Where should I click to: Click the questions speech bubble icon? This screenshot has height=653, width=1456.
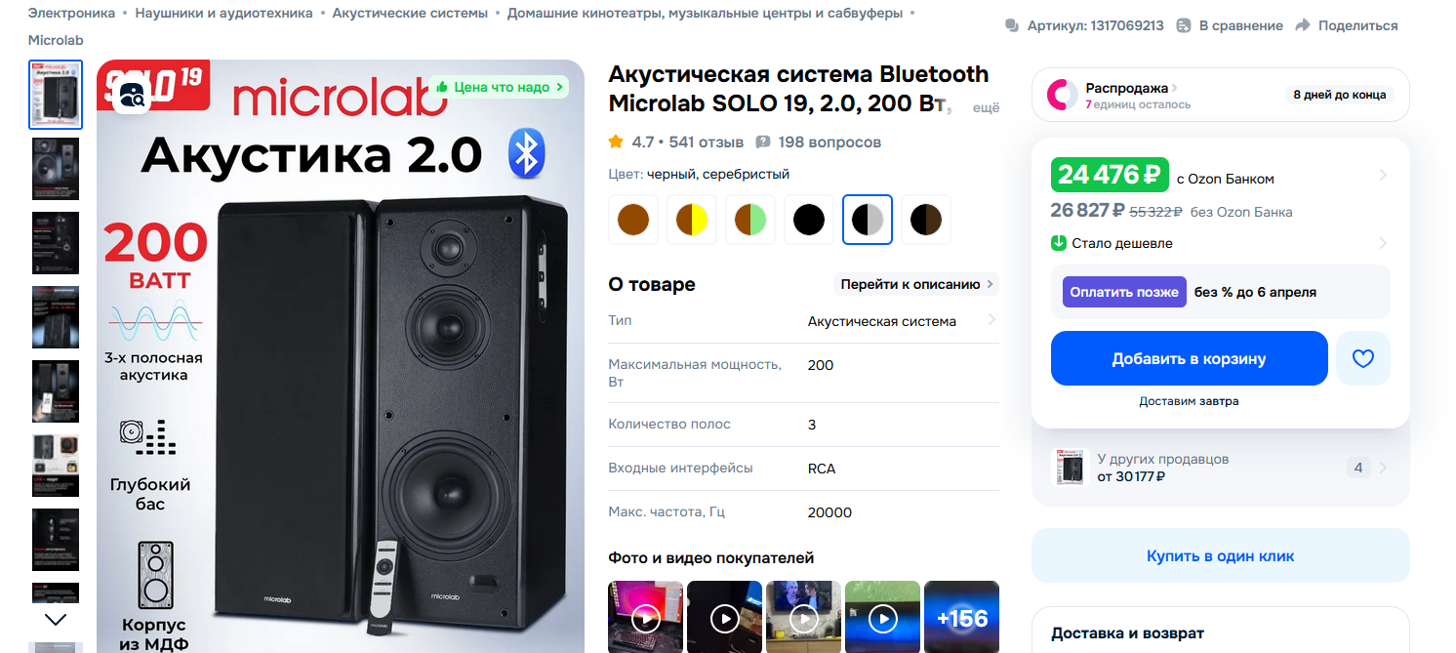pyautogui.click(x=763, y=142)
